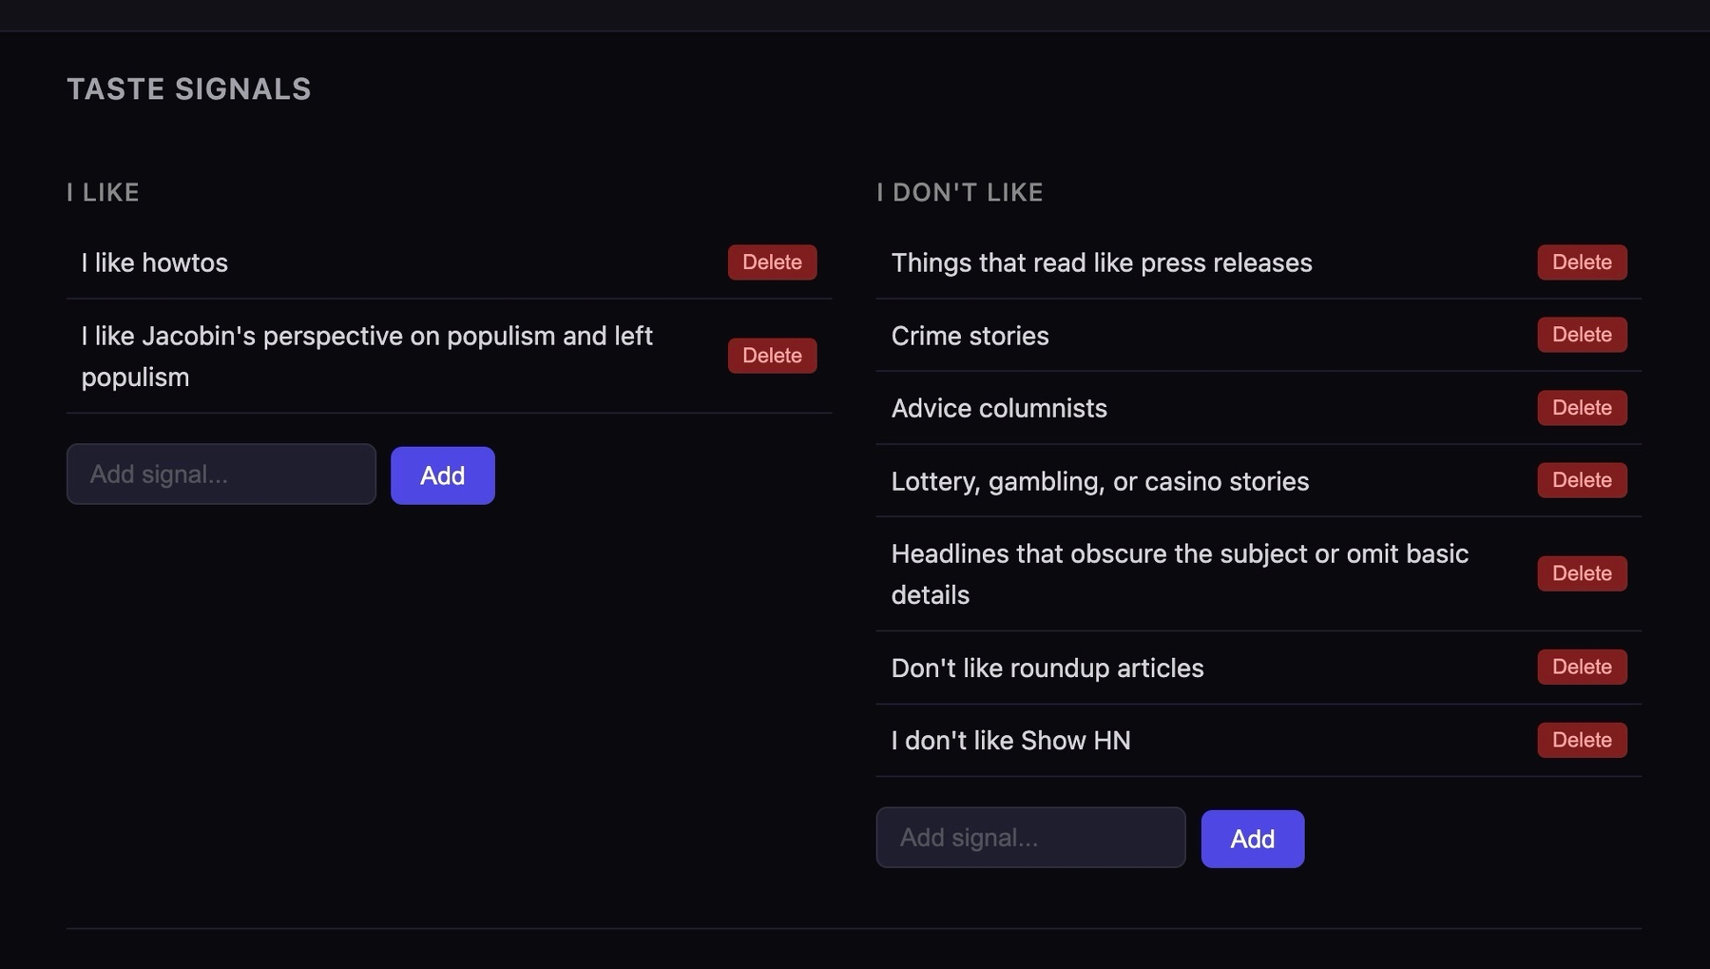Select the "I don't like Show HN" entry
Image resolution: width=1710 pixels, height=969 pixels.
tap(1010, 740)
